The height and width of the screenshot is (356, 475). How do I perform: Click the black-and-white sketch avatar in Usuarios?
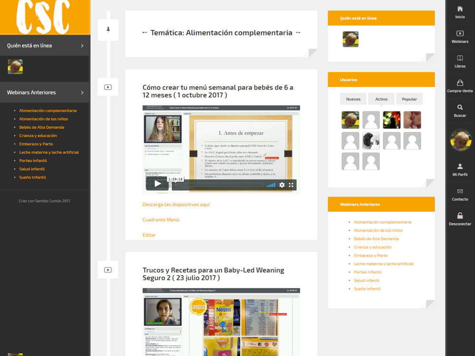(371, 141)
